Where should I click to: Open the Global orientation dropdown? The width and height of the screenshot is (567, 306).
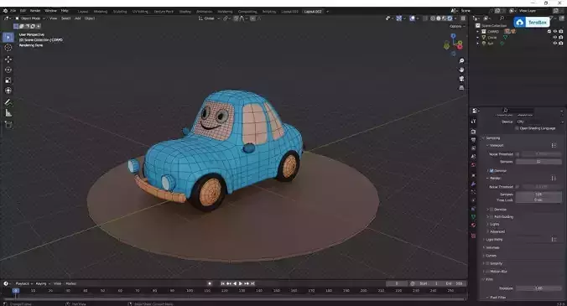209,18
